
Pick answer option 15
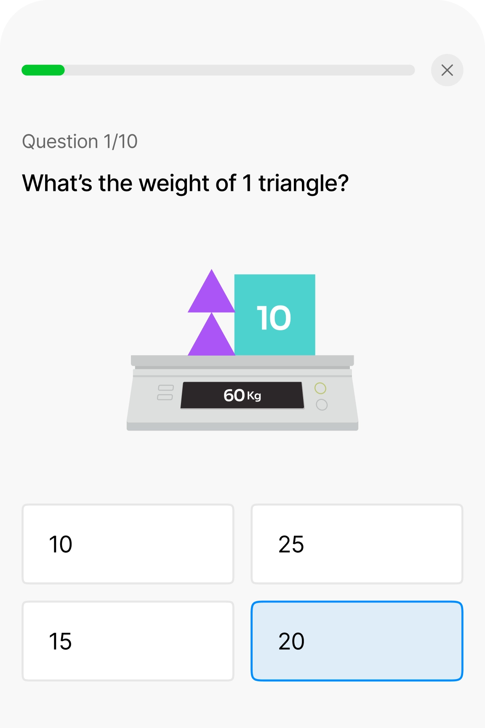(x=128, y=641)
